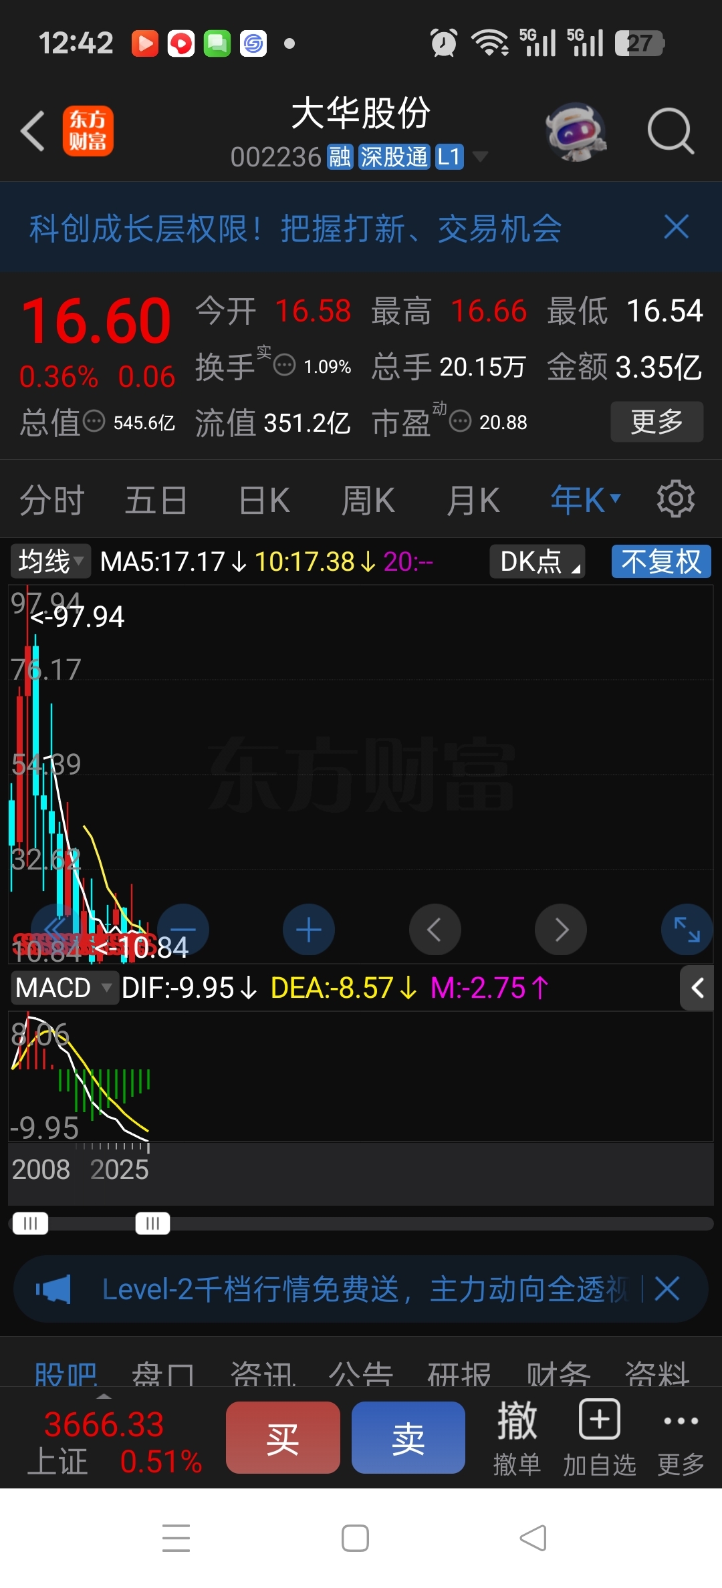Tap the 深股通 tag

pos(394,157)
